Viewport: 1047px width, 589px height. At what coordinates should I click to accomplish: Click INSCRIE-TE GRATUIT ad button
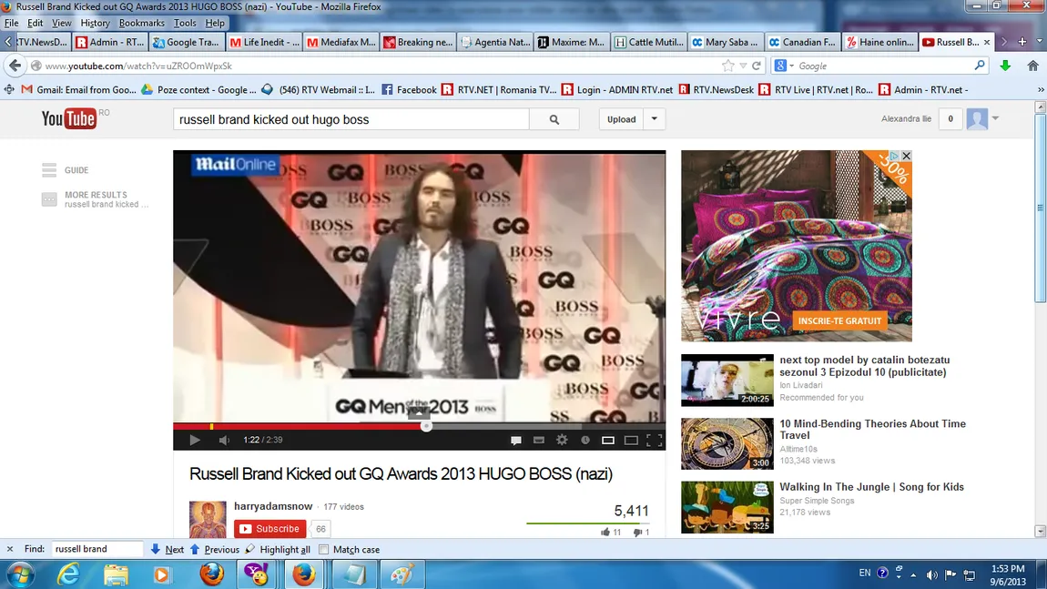coord(839,320)
